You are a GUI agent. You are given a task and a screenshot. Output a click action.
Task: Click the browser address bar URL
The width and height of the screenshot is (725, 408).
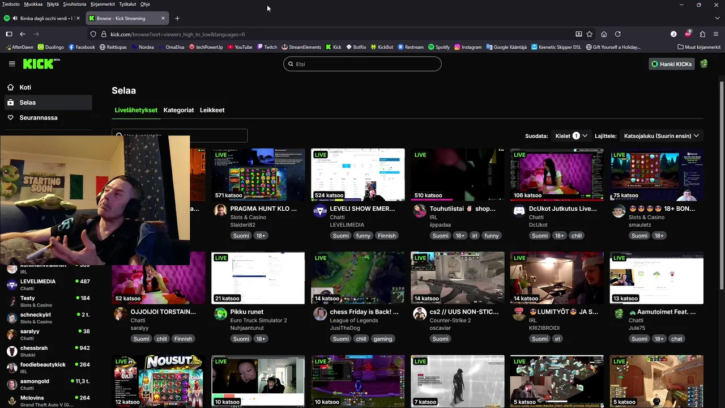click(x=178, y=34)
